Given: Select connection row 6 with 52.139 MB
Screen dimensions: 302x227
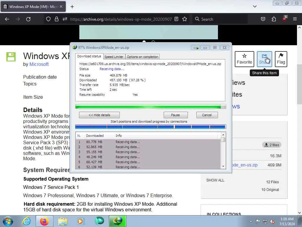Looking at the screenshot, I should tap(148, 167).
